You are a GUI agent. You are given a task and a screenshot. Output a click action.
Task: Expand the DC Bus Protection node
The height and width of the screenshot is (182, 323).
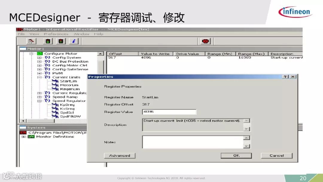(39, 61)
